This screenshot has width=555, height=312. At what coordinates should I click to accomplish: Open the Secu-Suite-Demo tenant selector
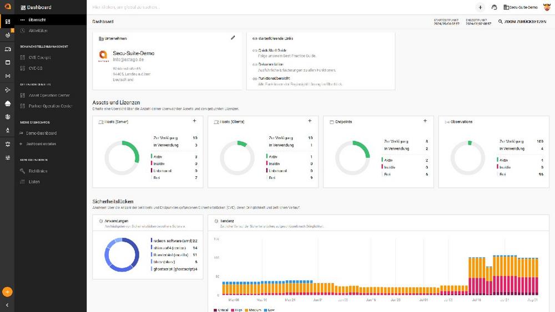point(521,7)
